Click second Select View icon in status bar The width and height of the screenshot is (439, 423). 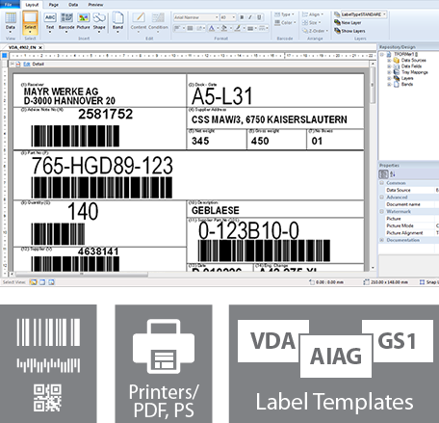(42, 282)
